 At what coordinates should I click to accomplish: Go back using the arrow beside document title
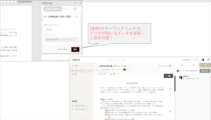[98, 66]
